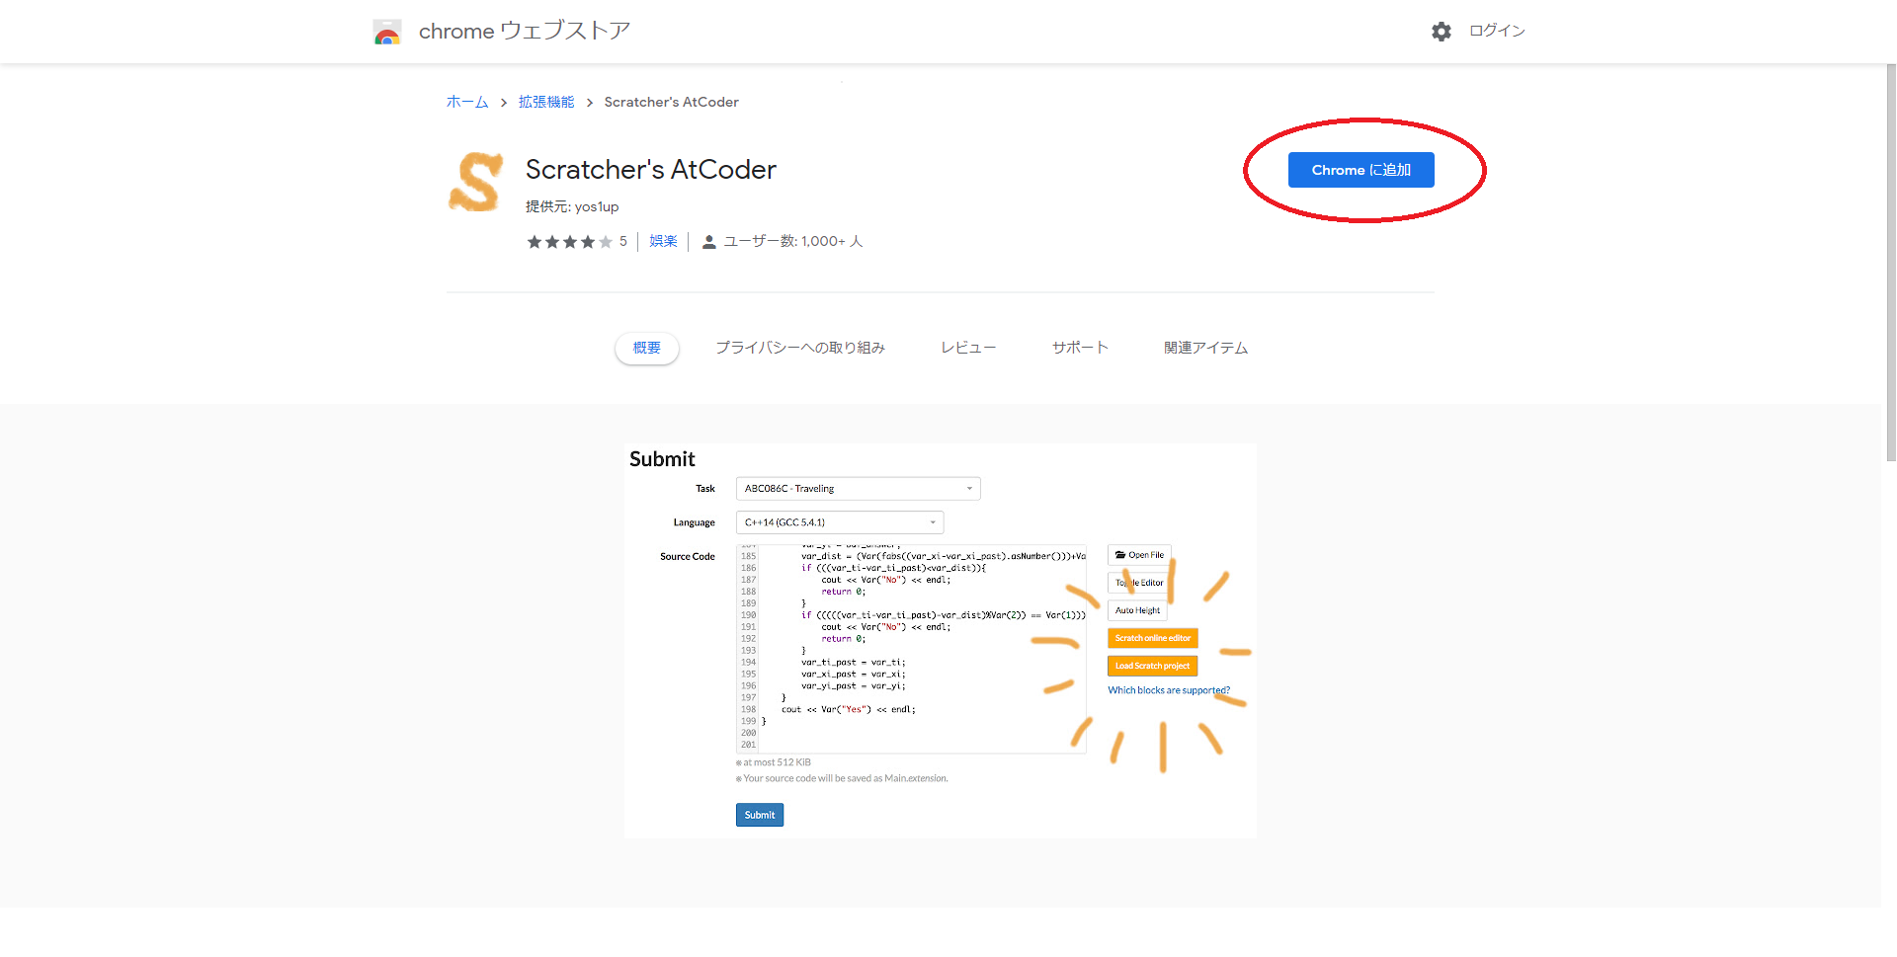Click the Scratcher's AtCoder heading

click(x=651, y=170)
